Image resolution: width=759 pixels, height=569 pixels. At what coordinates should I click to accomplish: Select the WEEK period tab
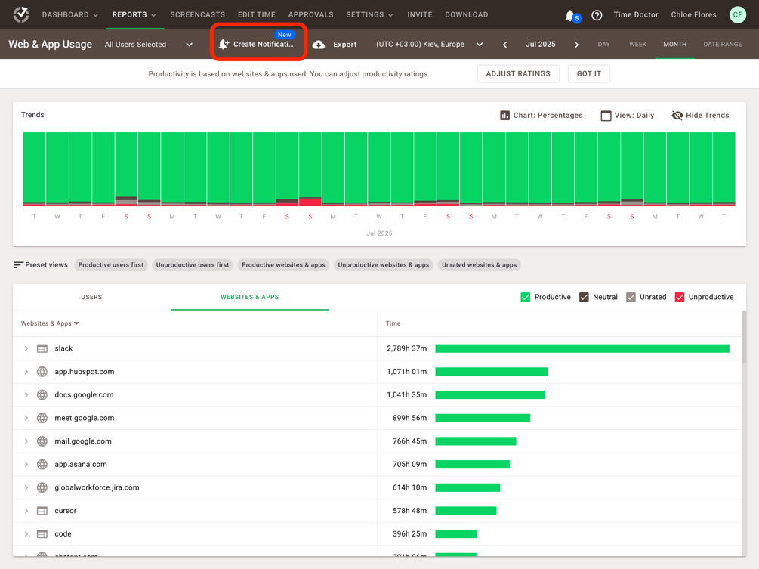point(637,44)
